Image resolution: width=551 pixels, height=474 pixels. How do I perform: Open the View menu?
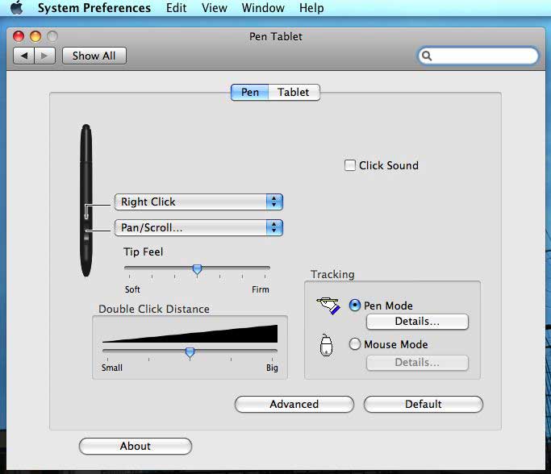[x=215, y=8]
